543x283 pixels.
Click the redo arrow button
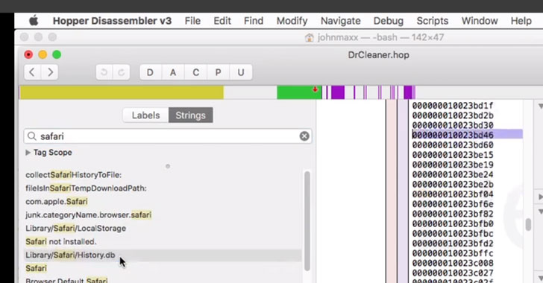(121, 72)
